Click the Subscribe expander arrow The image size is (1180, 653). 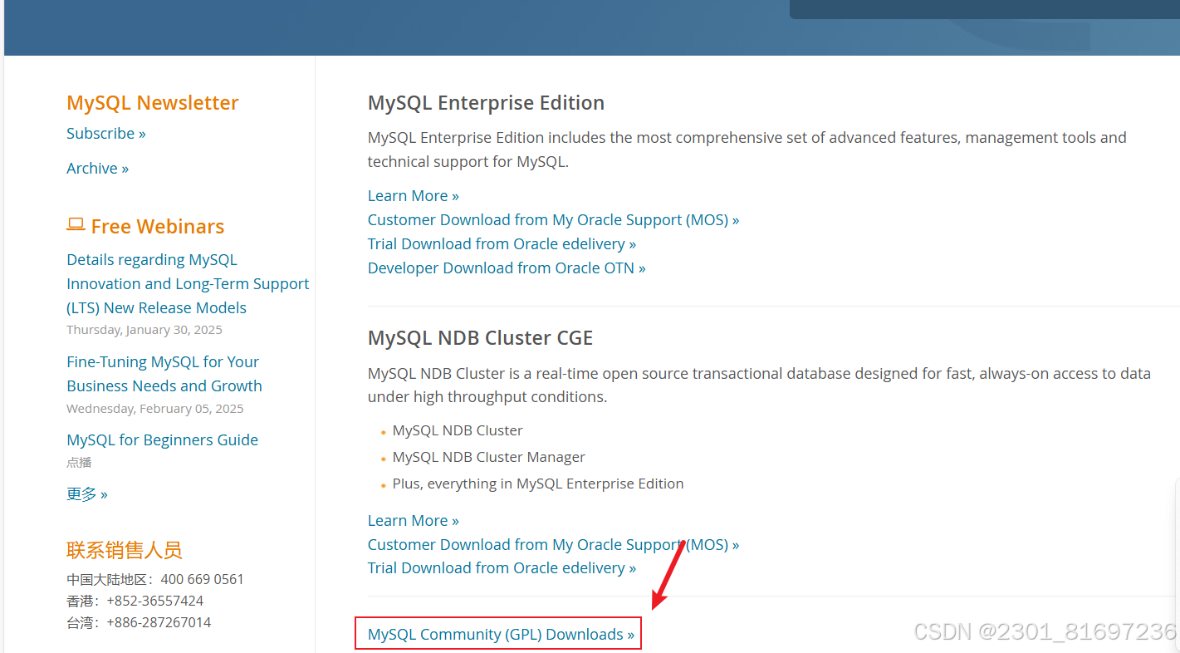(x=143, y=133)
